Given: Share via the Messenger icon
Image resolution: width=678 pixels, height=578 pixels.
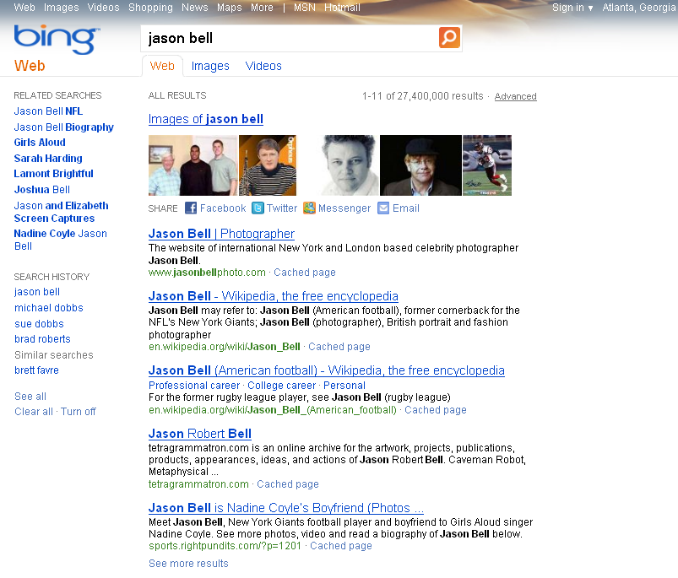Looking at the screenshot, I should coord(309,208).
